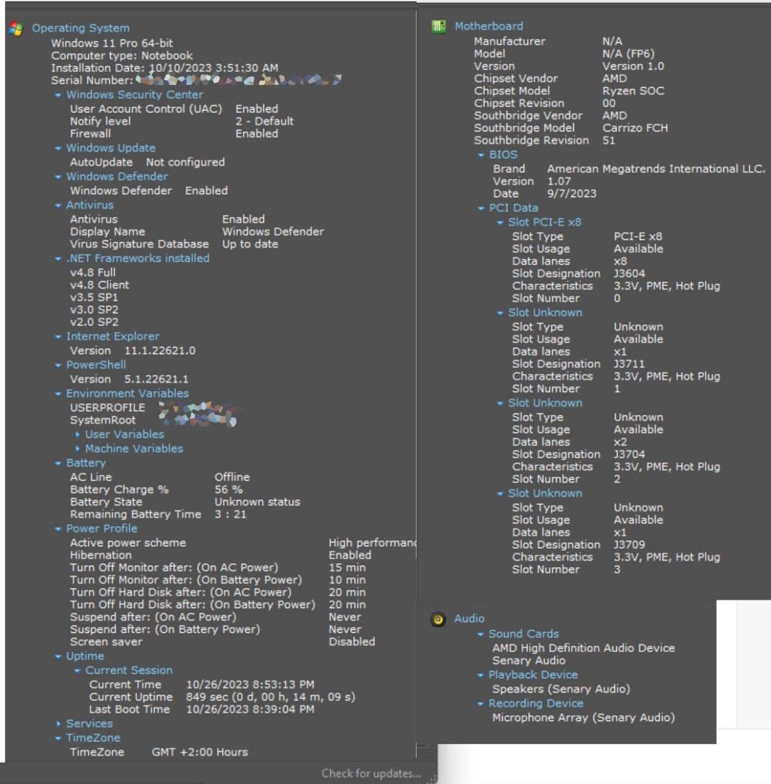Select the v3.5 SP1 framework entry
Screen dimensions: 771x784
tap(94, 298)
